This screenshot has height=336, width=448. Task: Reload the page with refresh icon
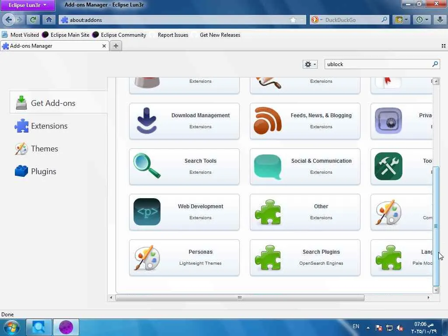(x=33, y=20)
